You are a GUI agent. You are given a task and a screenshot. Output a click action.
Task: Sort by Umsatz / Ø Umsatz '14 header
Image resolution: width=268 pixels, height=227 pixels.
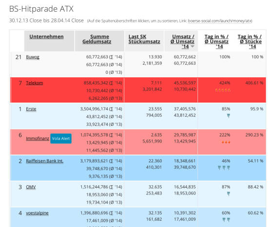coord(182,42)
